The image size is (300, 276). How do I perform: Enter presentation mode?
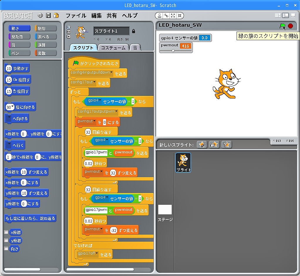[293, 15]
